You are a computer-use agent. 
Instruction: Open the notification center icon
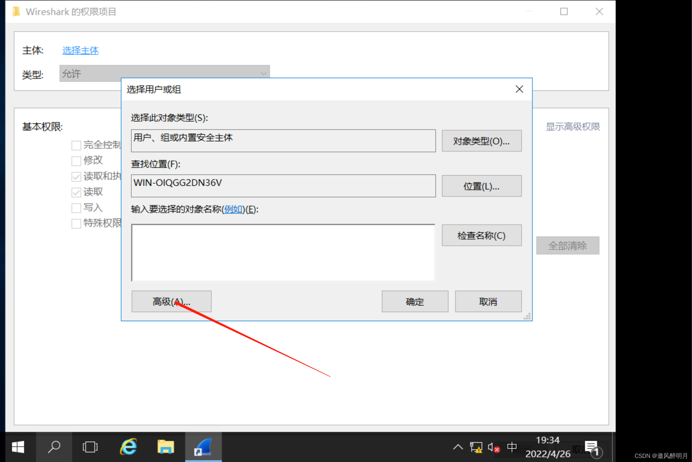(591, 448)
